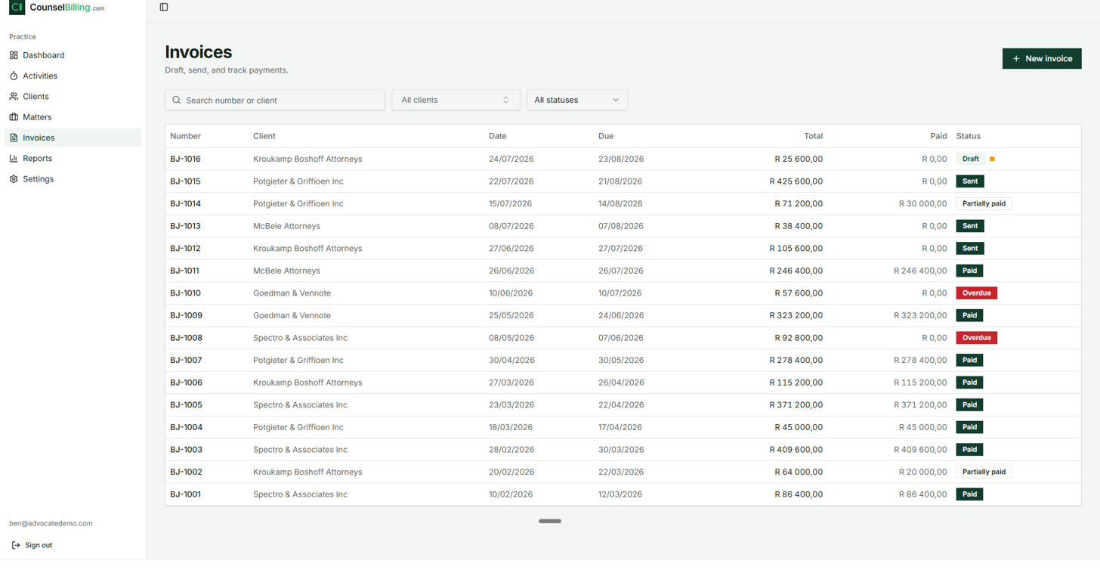Click orange marker beside Draft status
The width and height of the screenshot is (1100, 576).
[992, 159]
